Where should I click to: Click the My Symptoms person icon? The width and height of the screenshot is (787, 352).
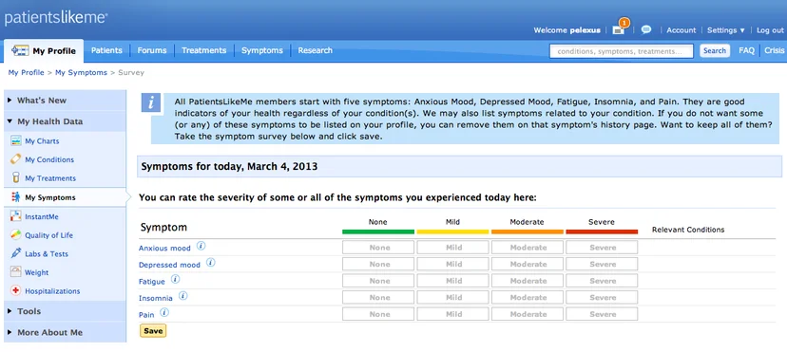[15, 197]
